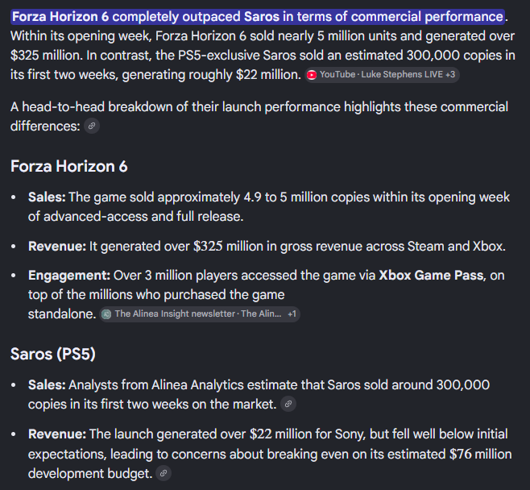This screenshot has height=490, width=530.
Task: Open the link icon after "differences:"
Action: [x=92, y=127]
